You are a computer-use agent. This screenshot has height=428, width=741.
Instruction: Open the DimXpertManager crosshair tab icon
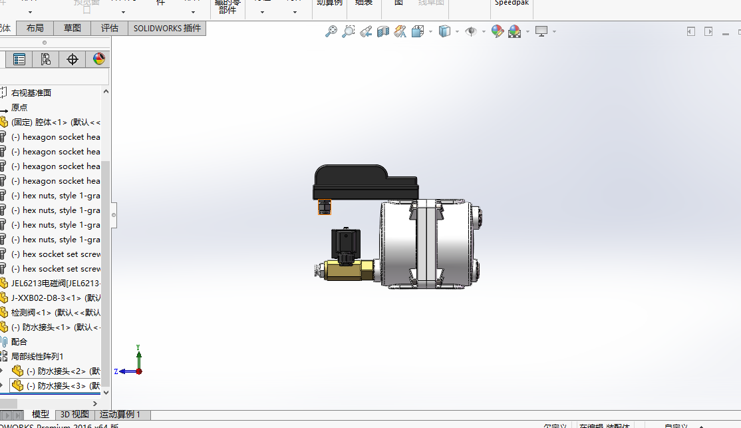73,60
